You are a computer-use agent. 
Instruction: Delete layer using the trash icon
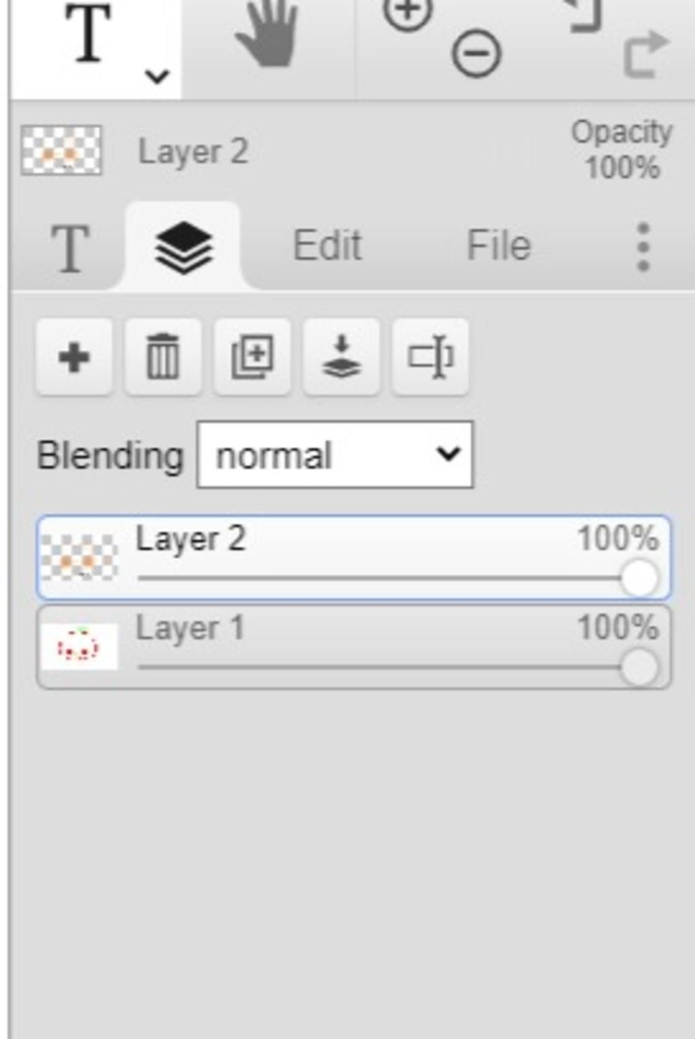tap(163, 357)
